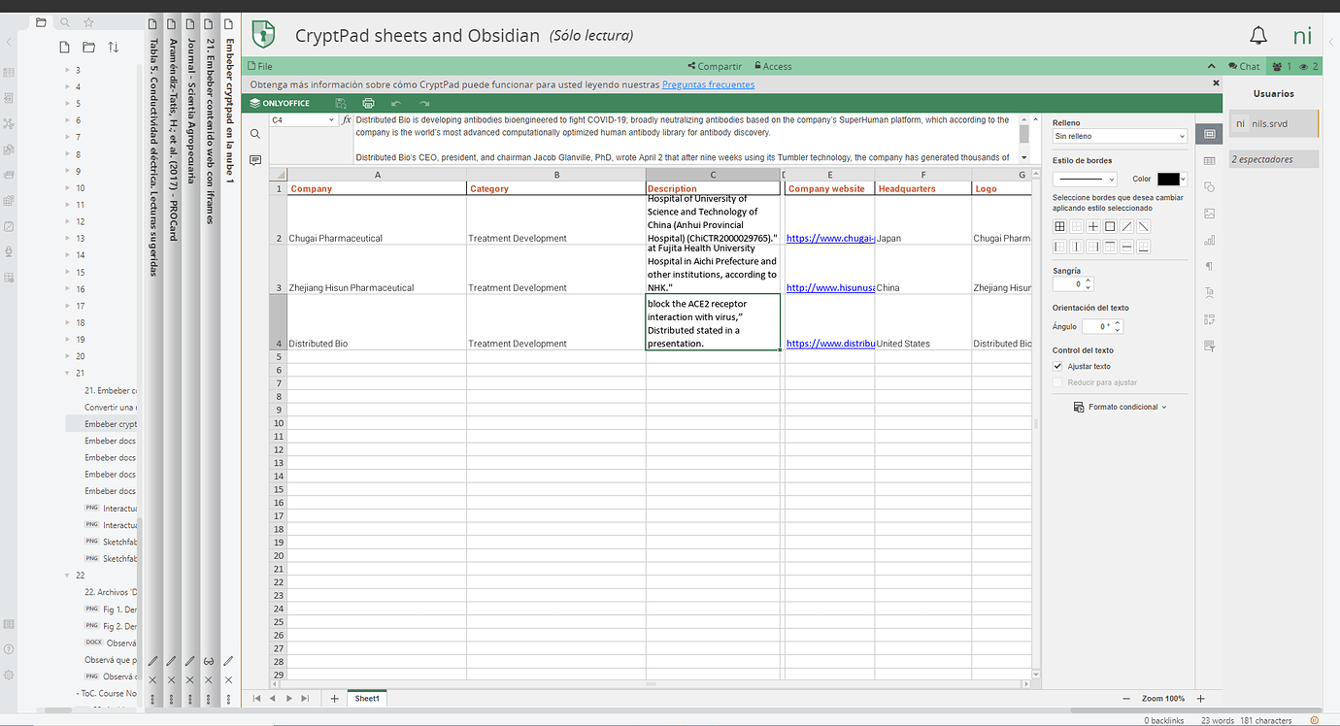Click the undo arrow in toolbar
Image resolution: width=1340 pixels, height=726 pixels.
click(395, 103)
